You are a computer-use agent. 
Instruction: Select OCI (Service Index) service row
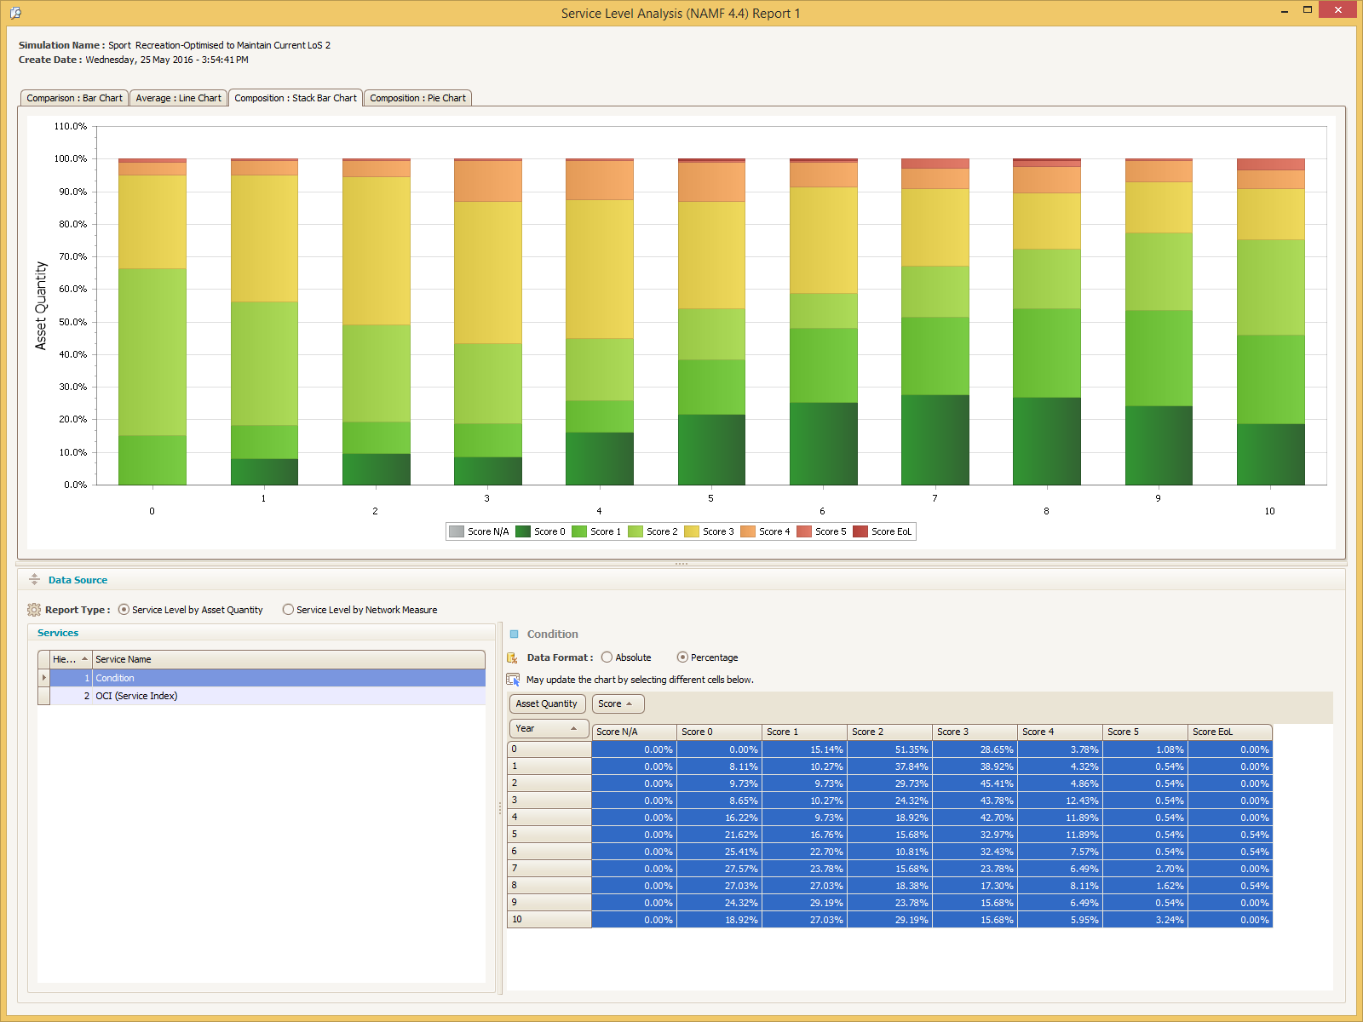tap(136, 696)
